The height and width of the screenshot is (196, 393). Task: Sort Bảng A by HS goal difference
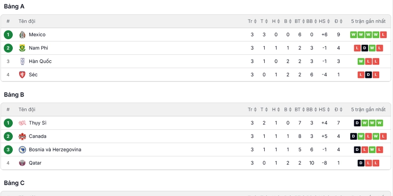pyautogui.click(x=324, y=21)
